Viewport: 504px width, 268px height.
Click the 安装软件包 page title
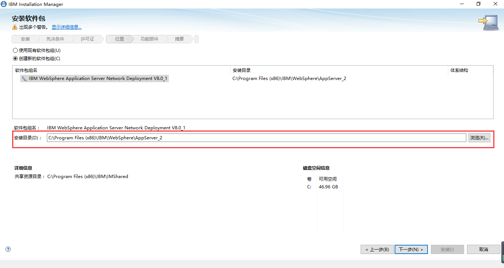tap(28, 18)
